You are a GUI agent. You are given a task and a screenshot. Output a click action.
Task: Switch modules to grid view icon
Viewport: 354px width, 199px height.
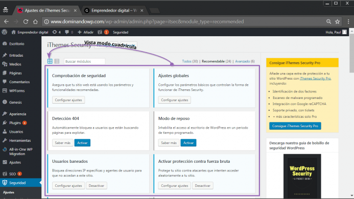tap(50, 61)
